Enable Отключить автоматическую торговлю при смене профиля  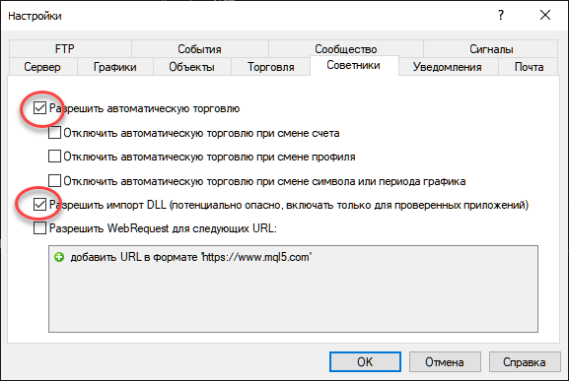pos(54,157)
